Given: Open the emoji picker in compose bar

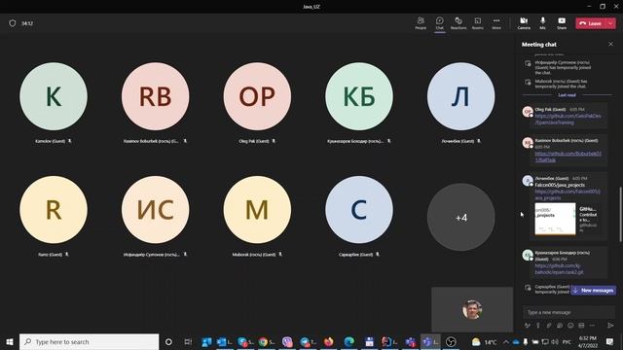Looking at the screenshot, I should 570,326.
